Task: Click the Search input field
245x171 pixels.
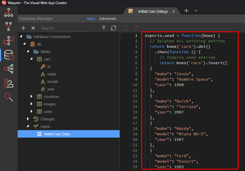Action: [x=67, y=28]
